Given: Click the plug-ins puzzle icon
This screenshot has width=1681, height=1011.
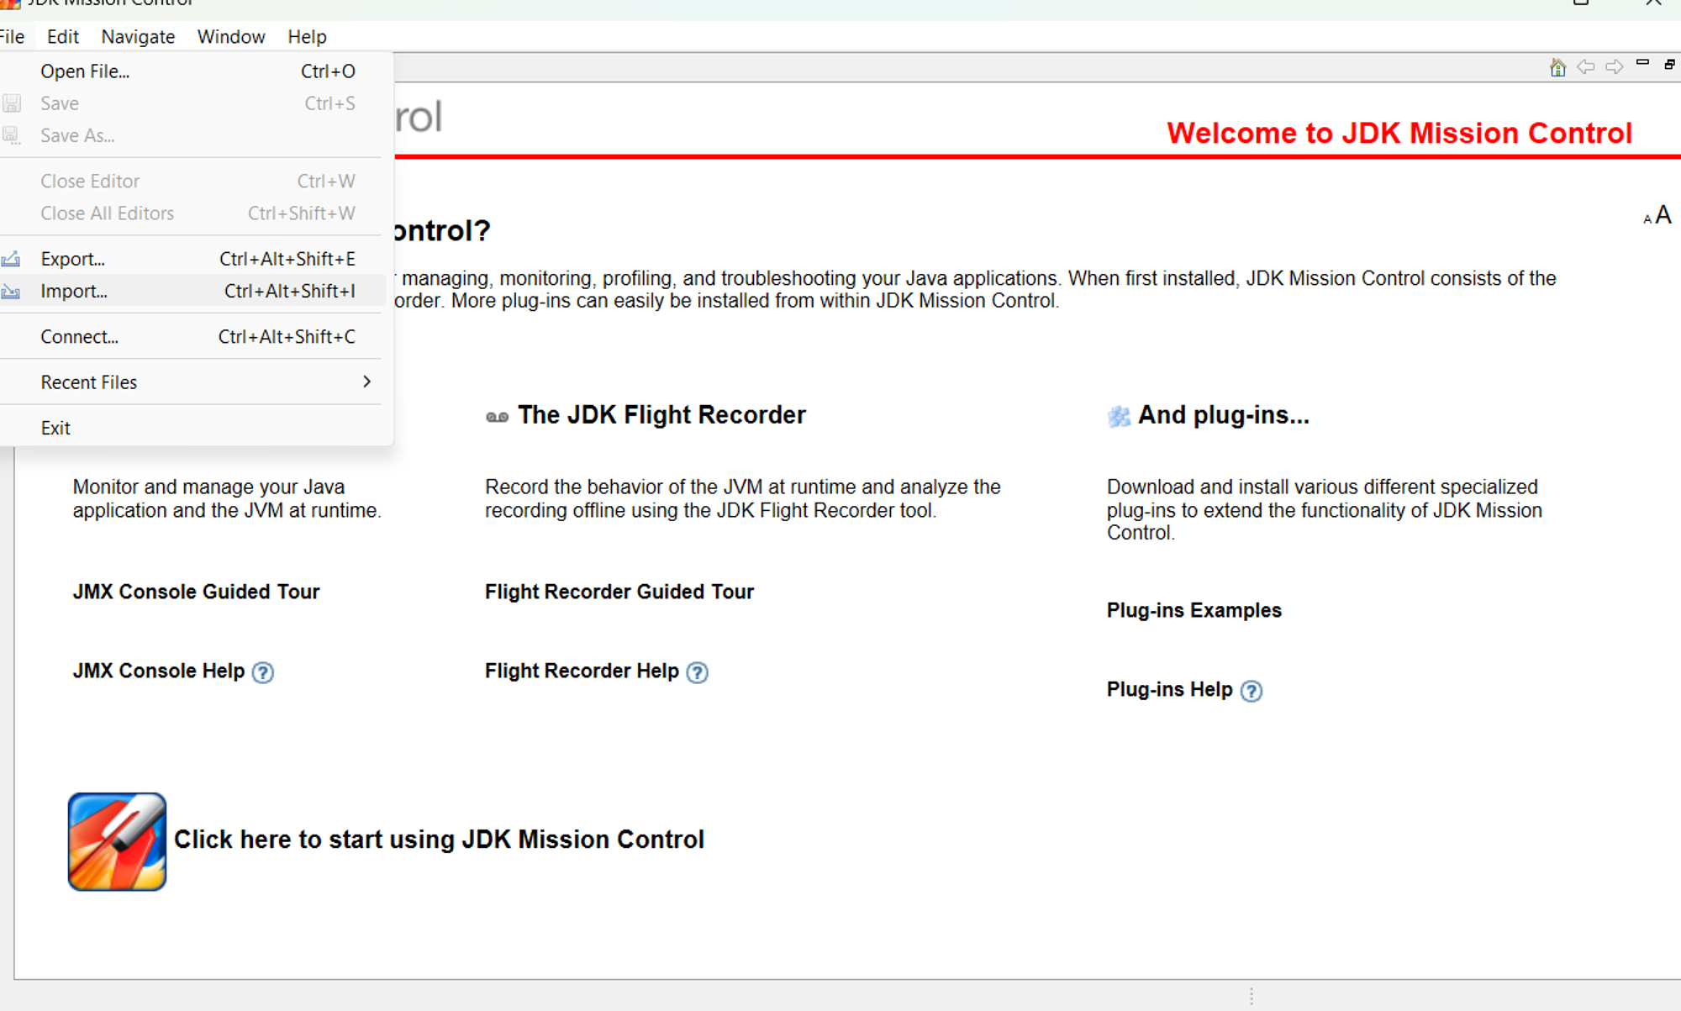Looking at the screenshot, I should pos(1119,416).
